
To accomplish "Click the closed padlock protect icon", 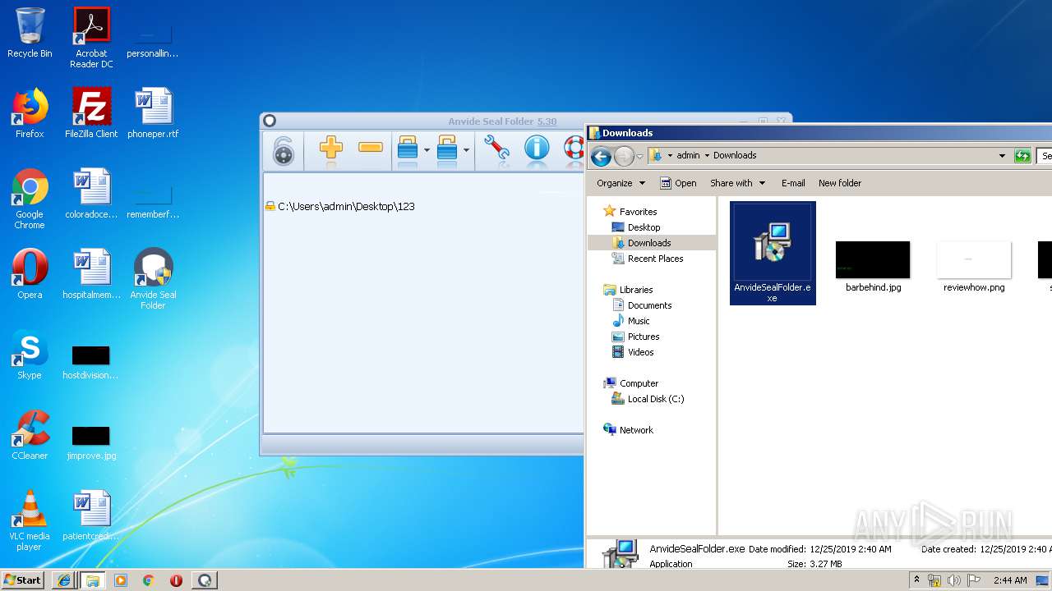I will point(408,149).
